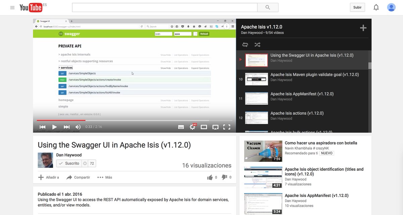Open subscription notification gear settings
The image size is (403, 215).
click(x=85, y=163)
